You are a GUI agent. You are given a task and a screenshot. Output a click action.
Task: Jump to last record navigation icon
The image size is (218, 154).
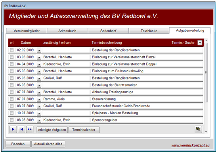click(x=21, y=130)
